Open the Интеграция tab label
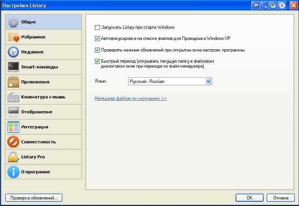 (35, 127)
